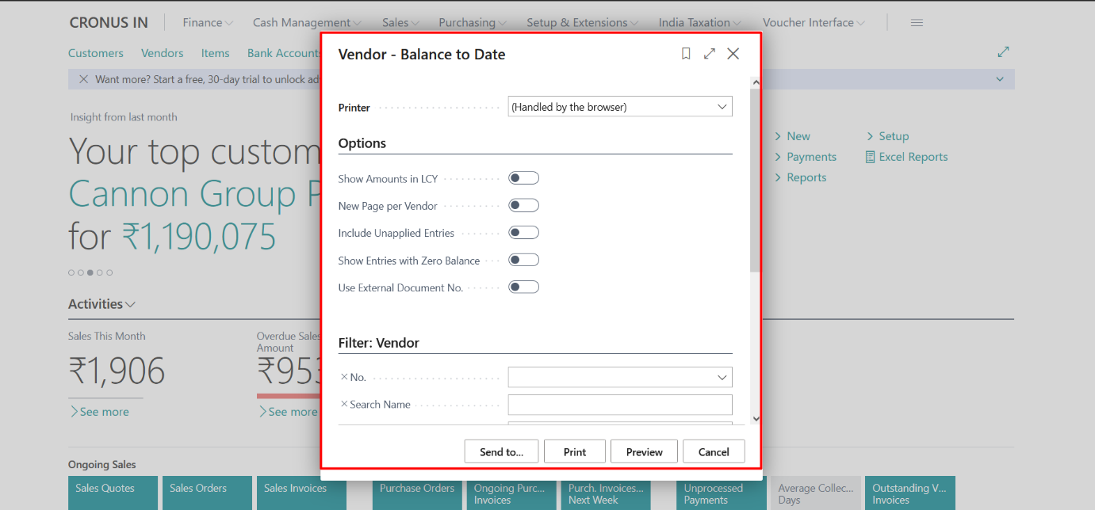Select the third carousel dot under the insight
The height and width of the screenshot is (510, 1095).
pos(90,272)
